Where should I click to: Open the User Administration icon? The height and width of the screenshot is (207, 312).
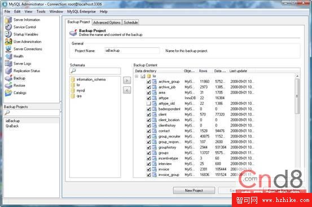8,42
